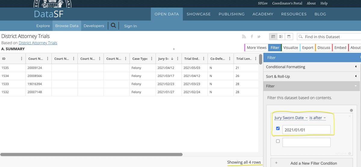This screenshot has height=167, width=361.
Task: Open the ID column options menu
Action: 22,59
